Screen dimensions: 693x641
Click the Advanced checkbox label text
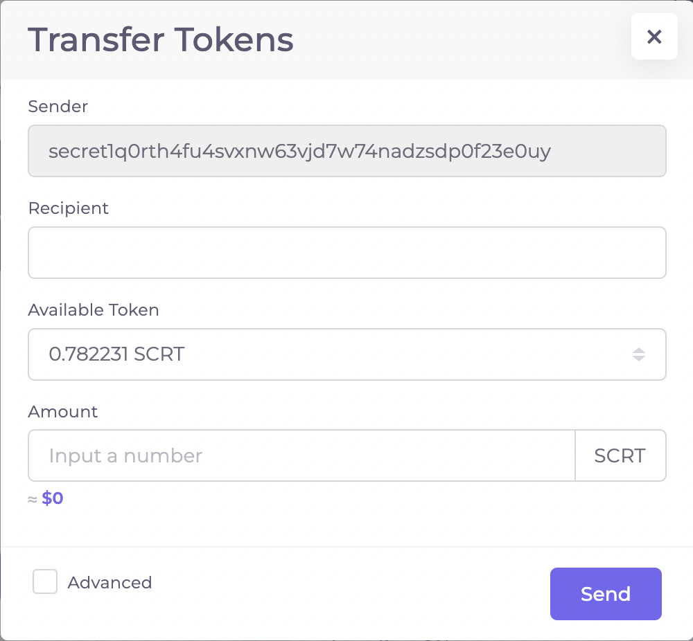pos(109,583)
